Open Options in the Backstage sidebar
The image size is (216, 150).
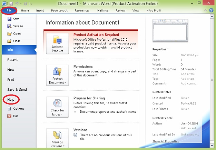[18, 109]
